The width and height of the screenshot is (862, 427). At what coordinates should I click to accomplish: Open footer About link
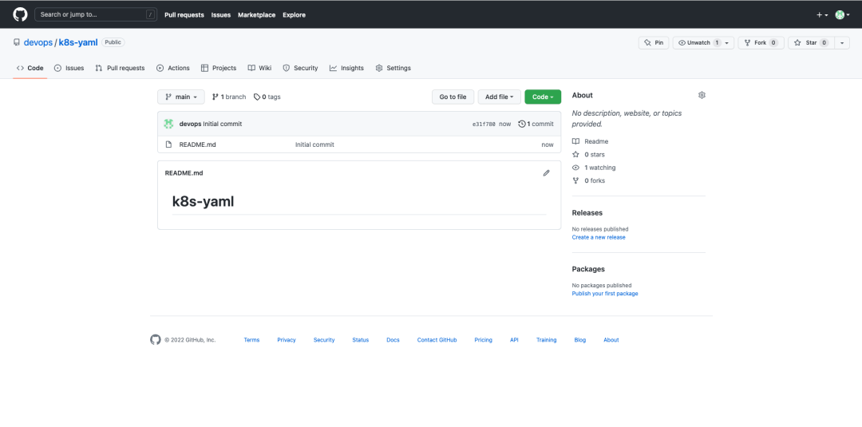point(611,340)
